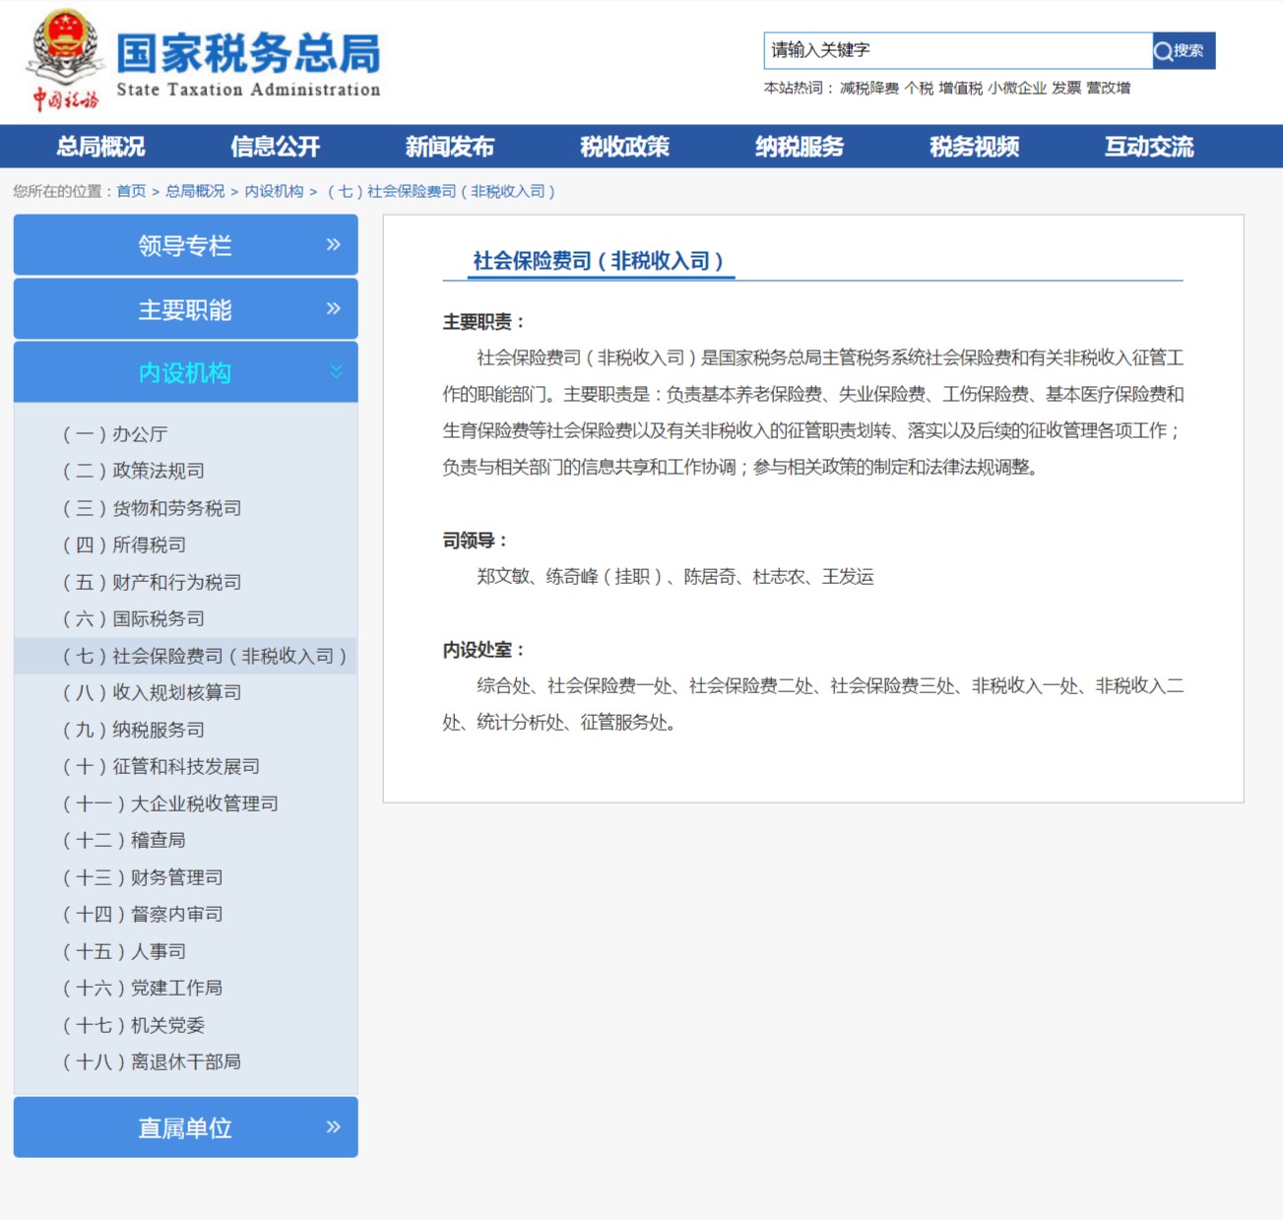Open the 营改增 hot keyword link
This screenshot has width=1283, height=1220.
coord(1111,88)
